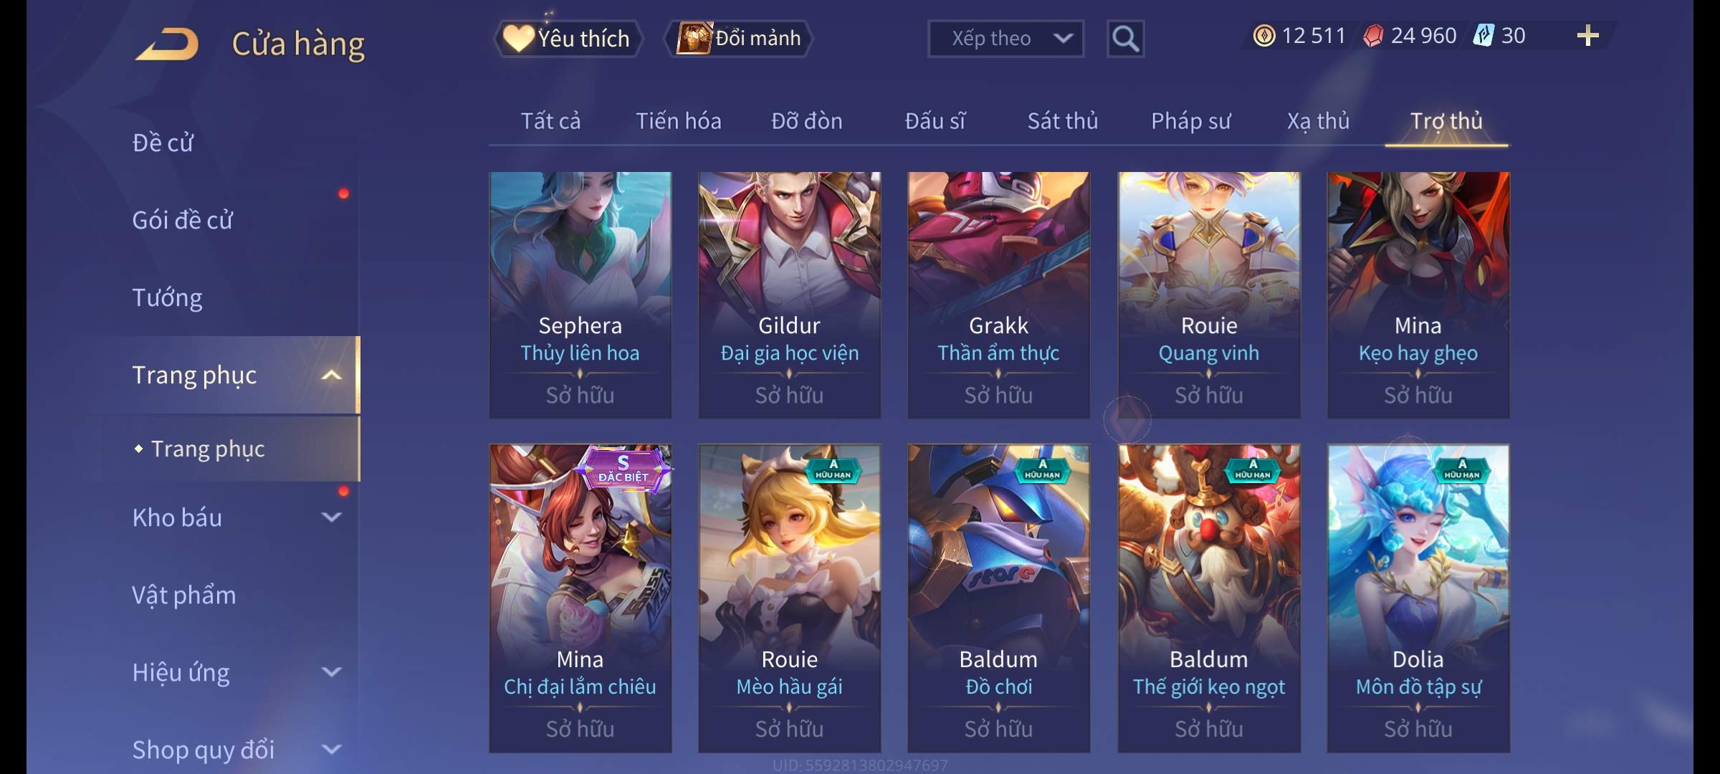Select the Sephera Thủy liên hoa skin card

(x=580, y=295)
